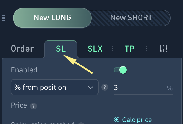Viewport: 183px width, 124px height.
Task: Toggle the stop loss Enabled switch
Action: [x=120, y=70]
